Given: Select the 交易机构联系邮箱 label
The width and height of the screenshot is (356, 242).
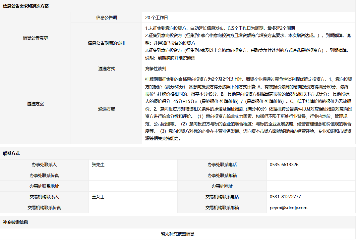Looking at the screenshot, I should click(222, 208).
